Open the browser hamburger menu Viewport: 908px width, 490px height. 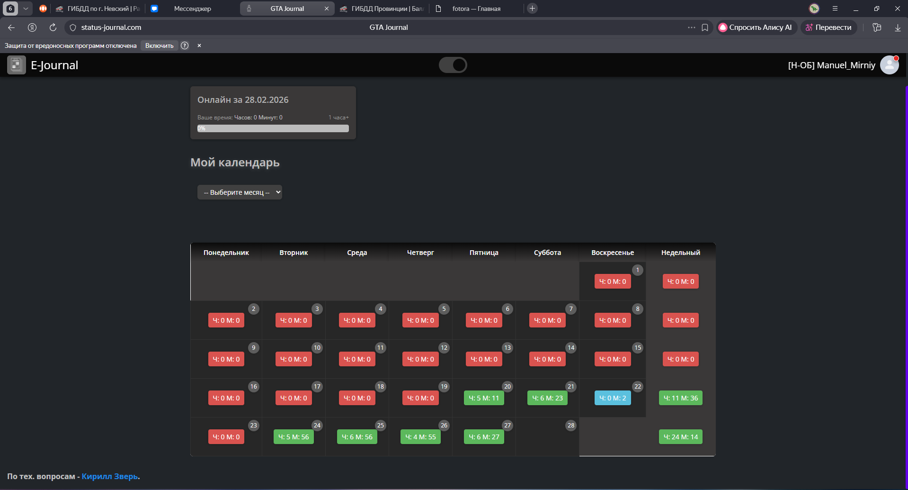click(x=835, y=9)
